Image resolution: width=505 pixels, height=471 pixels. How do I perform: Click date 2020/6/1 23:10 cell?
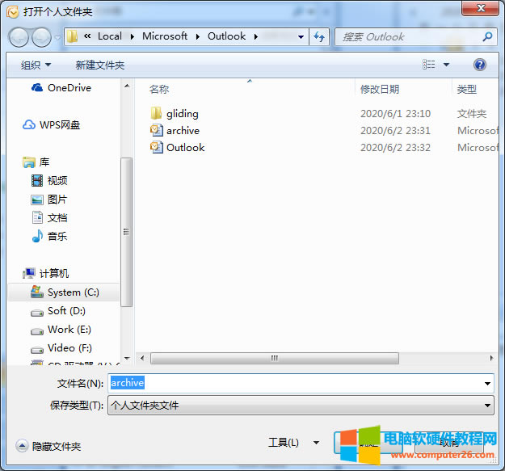click(395, 113)
